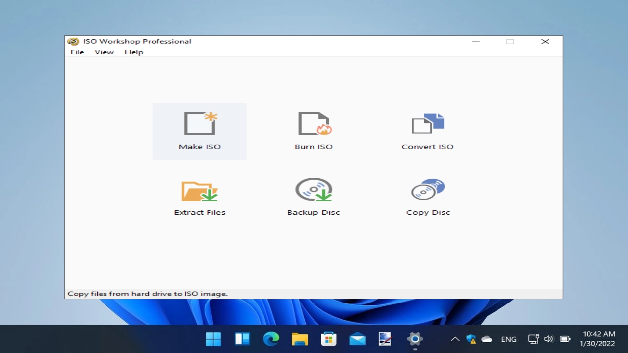Start the Backup Disc tool
This screenshot has width=628, height=353.
[314, 197]
